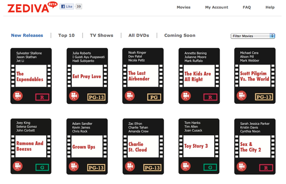Click the camera icon on Grown Ups card
The image size is (286, 184).
click(74, 166)
